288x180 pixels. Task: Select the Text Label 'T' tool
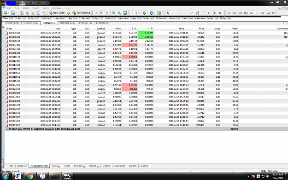(214, 13)
